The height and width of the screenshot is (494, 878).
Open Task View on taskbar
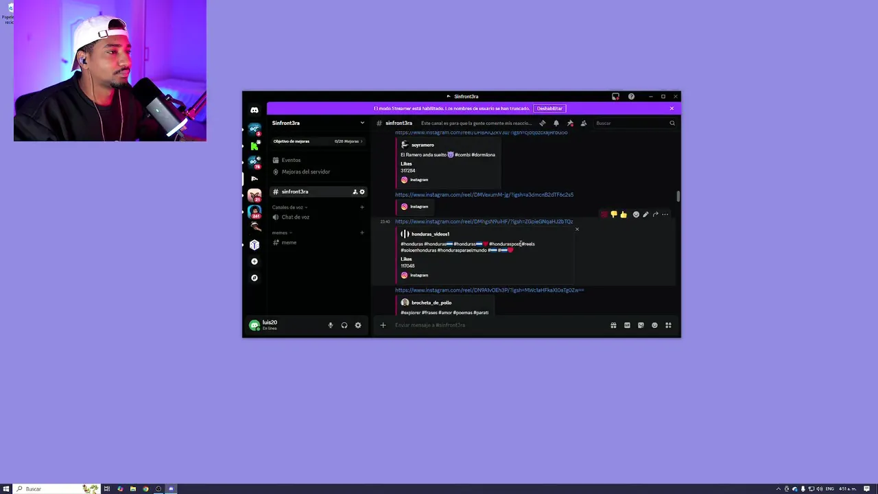pos(107,489)
